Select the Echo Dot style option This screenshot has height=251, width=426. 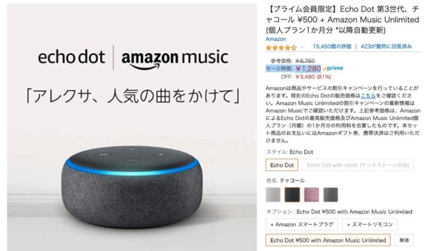click(x=282, y=165)
